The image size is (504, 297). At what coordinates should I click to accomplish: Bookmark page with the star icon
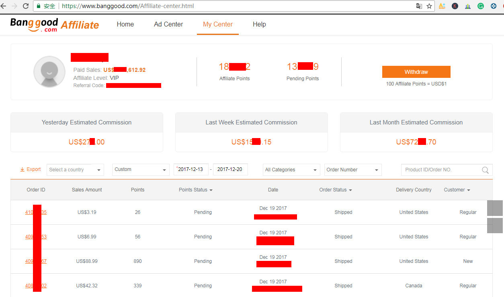coord(429,6)
